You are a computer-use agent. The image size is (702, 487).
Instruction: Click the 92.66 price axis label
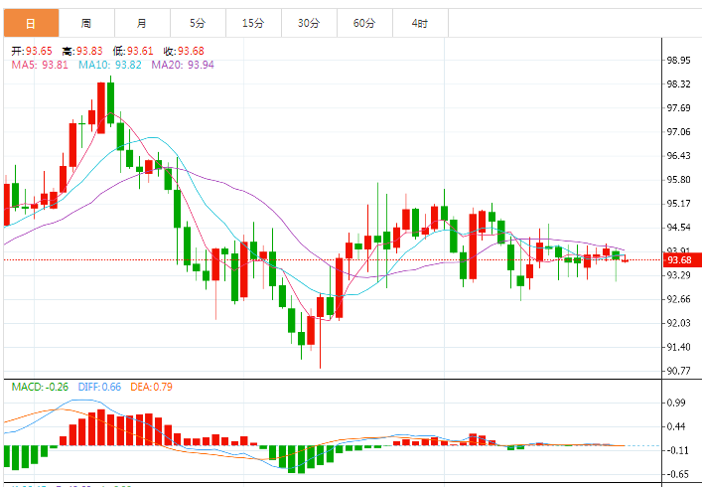click(679, 299)
